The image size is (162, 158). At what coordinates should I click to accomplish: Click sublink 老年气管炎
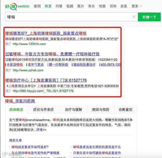point(36,65)
